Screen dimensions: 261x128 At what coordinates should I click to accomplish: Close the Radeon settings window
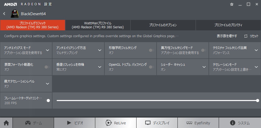tap(257, 4)
